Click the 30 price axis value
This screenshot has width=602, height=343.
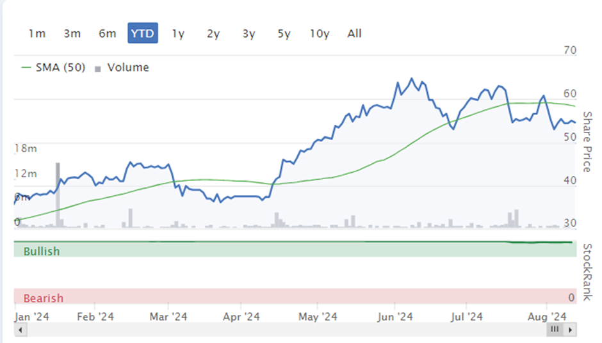coord(570,223)
